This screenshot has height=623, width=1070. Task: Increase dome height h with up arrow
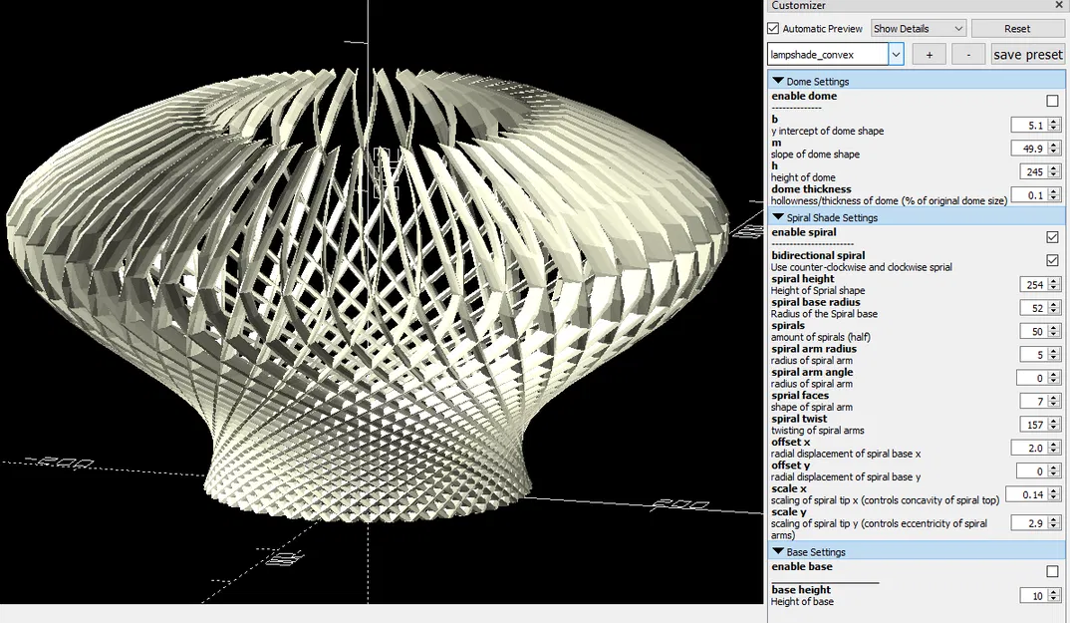1051,167
